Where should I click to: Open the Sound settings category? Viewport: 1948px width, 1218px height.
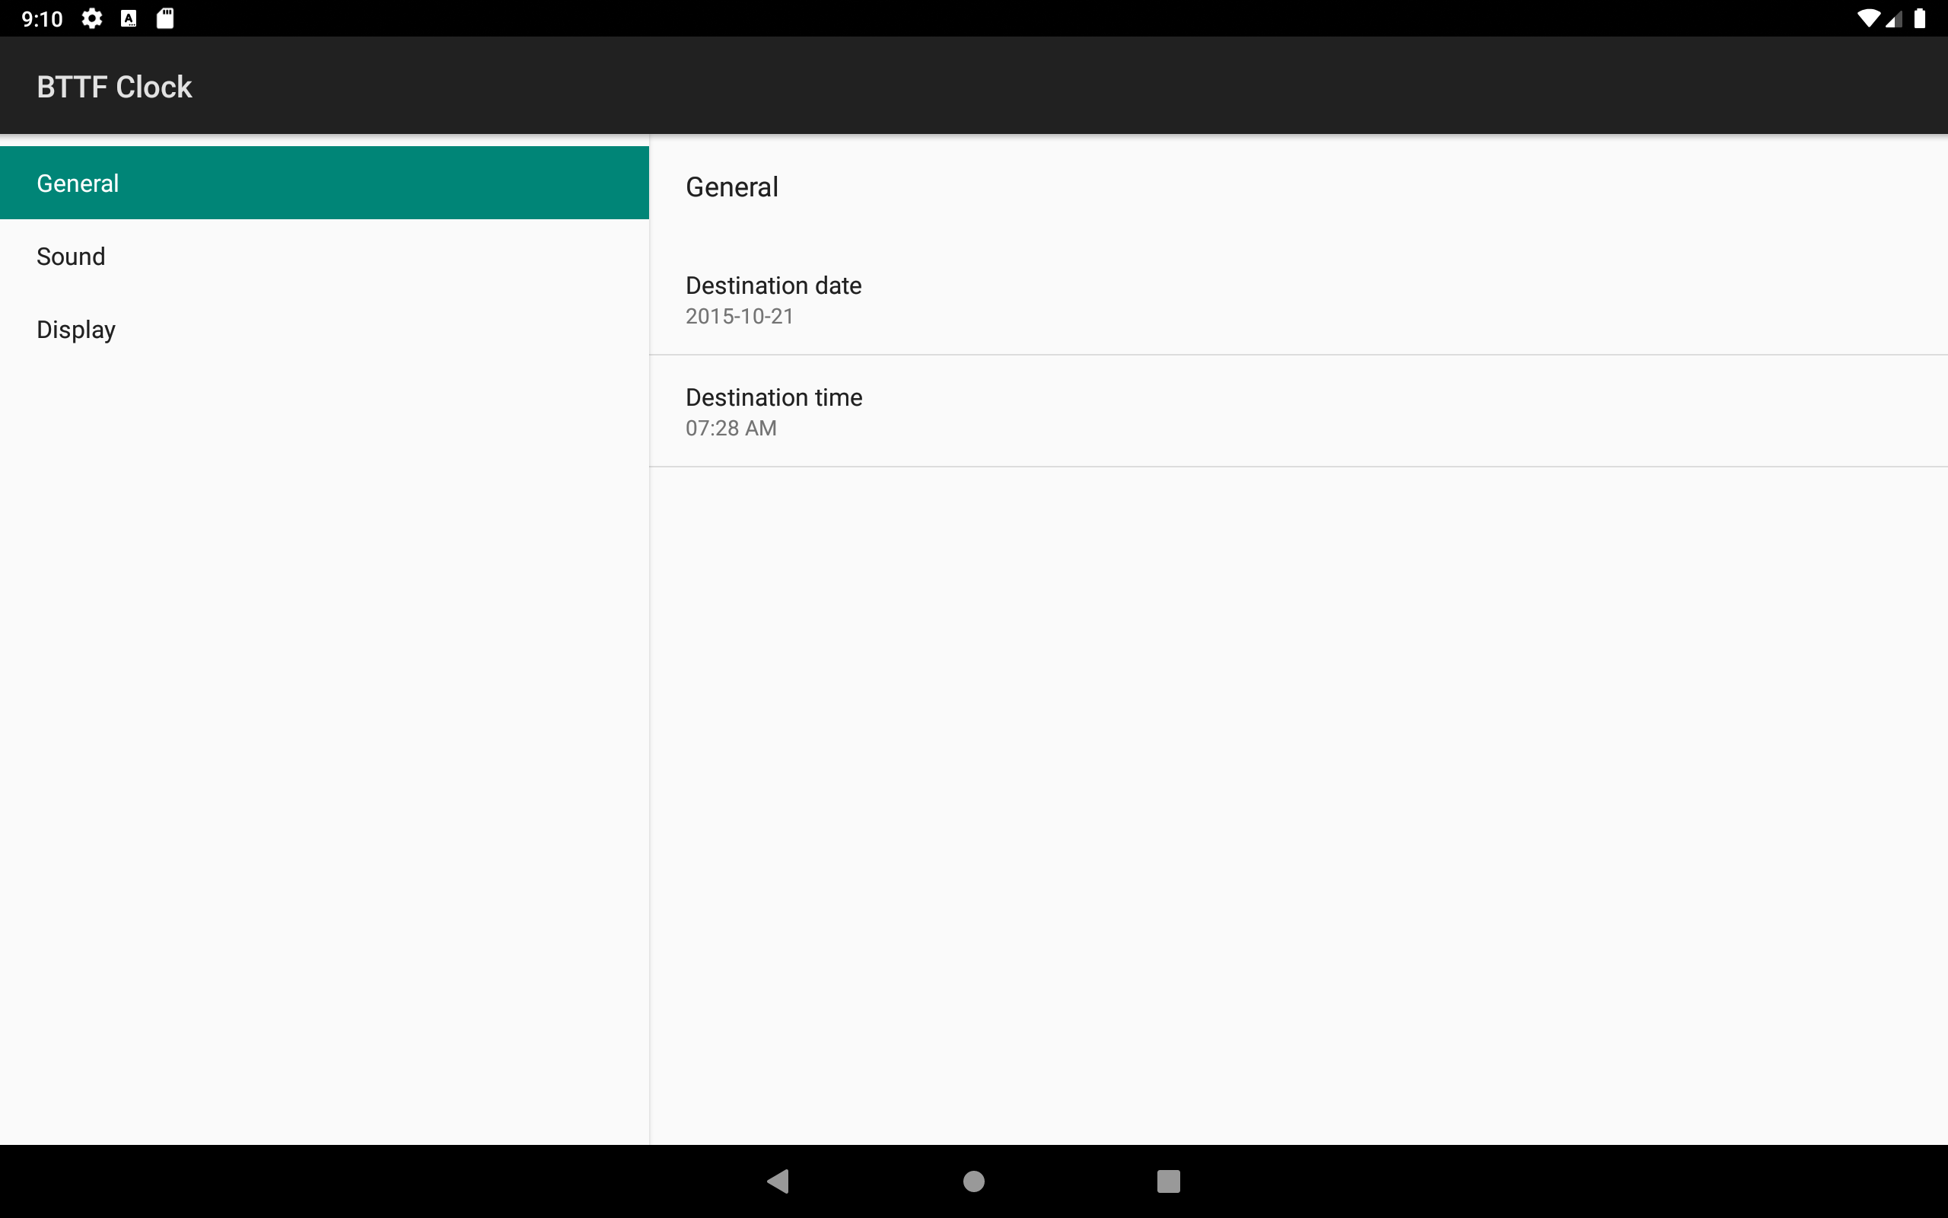[324, 257]
